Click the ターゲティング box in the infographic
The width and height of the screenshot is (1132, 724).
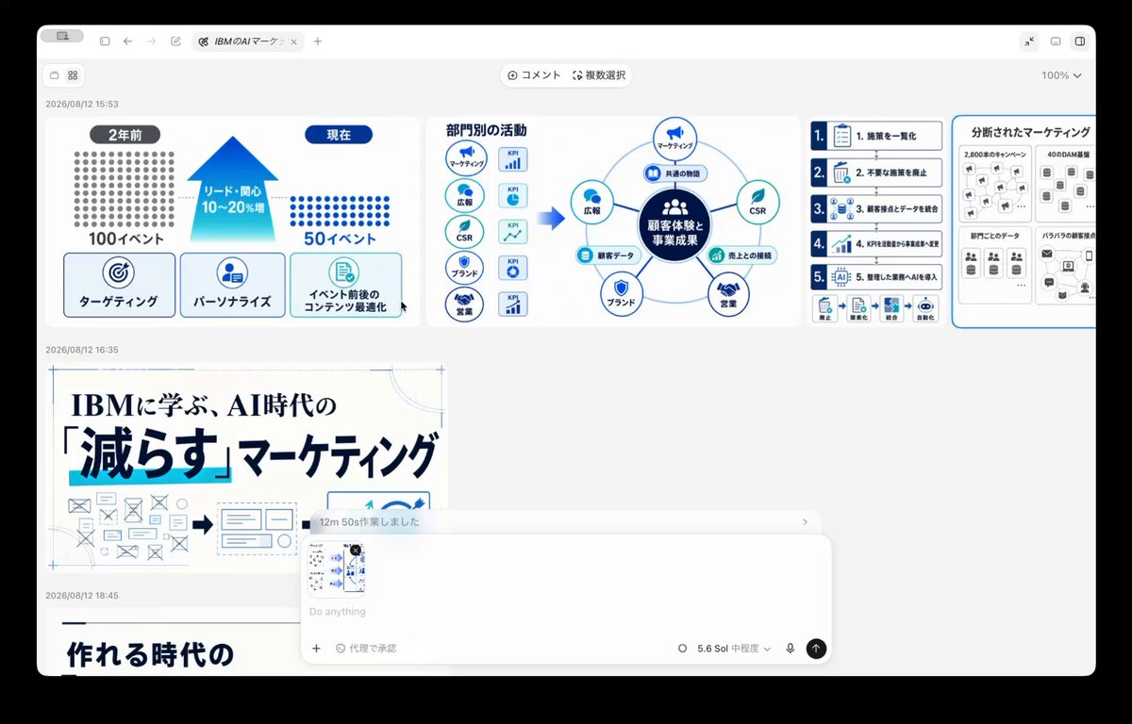click(x=119, y=285)
